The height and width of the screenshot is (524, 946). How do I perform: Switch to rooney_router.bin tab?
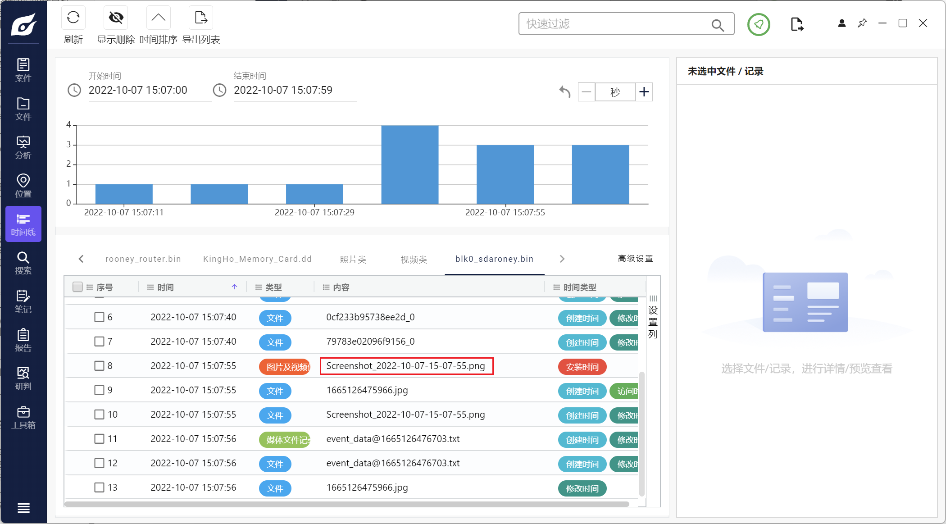[x=143, y=259]
